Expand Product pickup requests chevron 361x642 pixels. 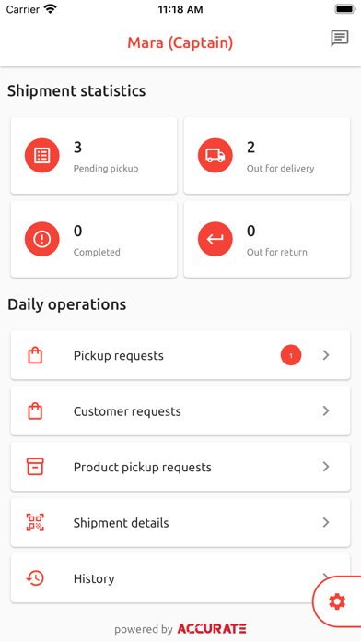point(326,467)
